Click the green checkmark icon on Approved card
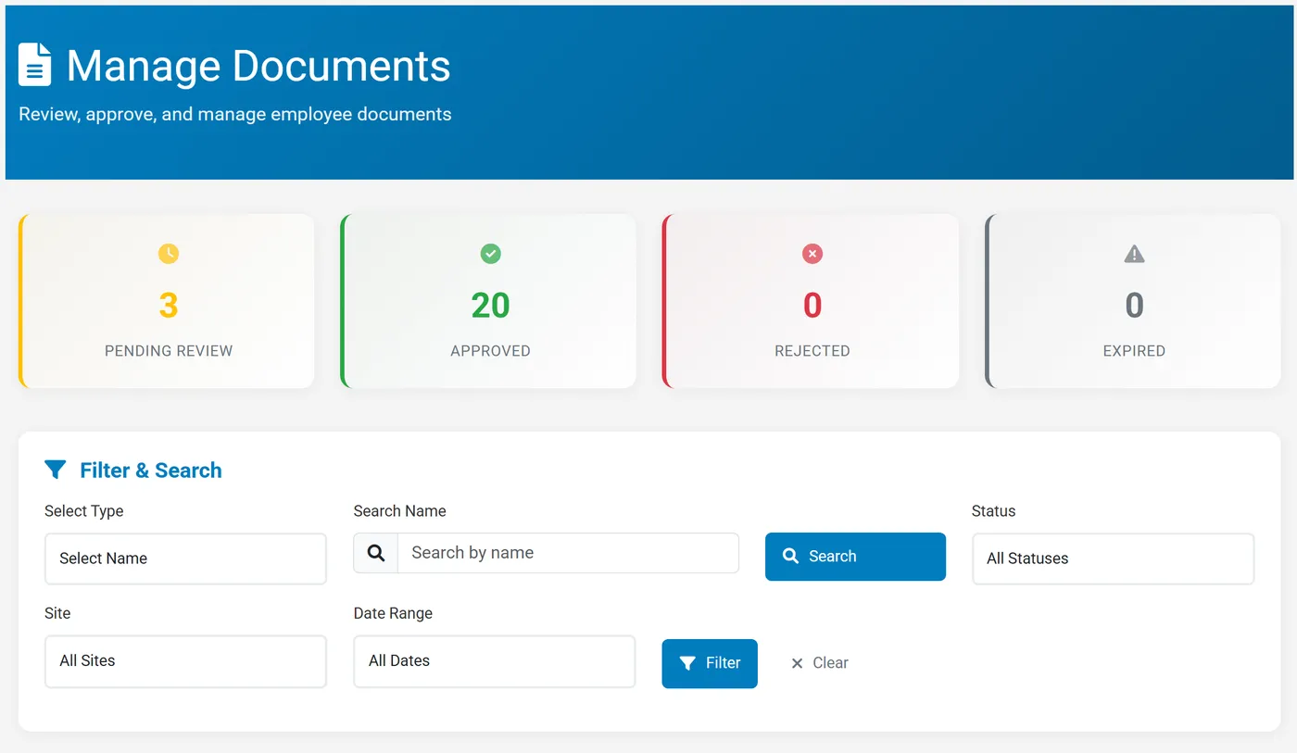1297x753 pixels. 490,254
